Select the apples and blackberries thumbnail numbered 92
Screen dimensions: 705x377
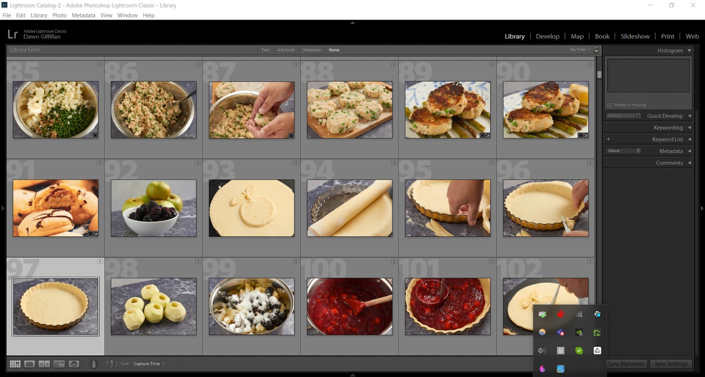coord(153,208)
